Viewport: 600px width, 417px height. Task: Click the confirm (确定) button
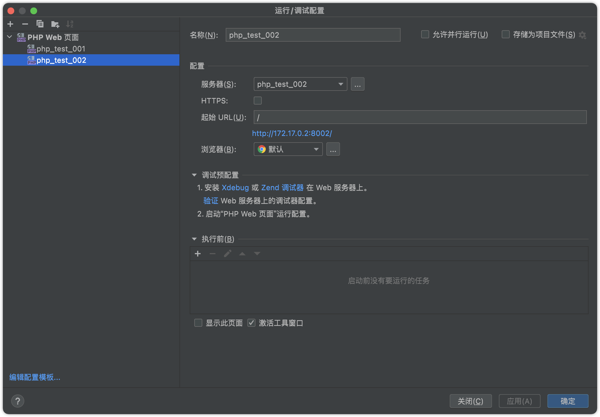[x=567, y=401]
